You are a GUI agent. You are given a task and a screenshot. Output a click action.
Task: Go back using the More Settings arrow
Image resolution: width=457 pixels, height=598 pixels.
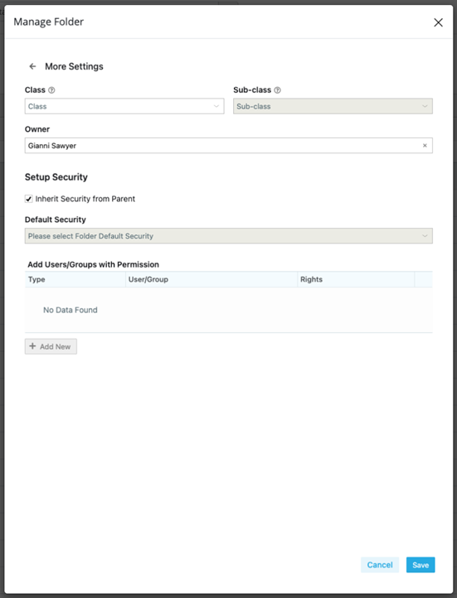click(33, 66)
